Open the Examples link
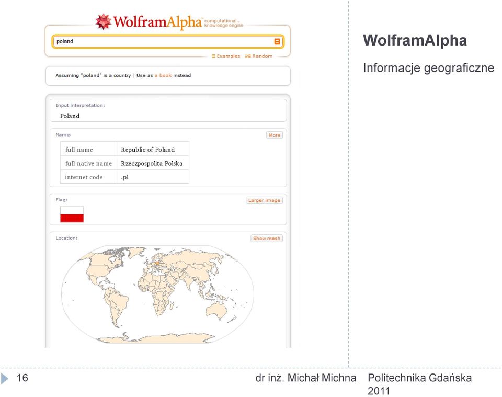 226,56
